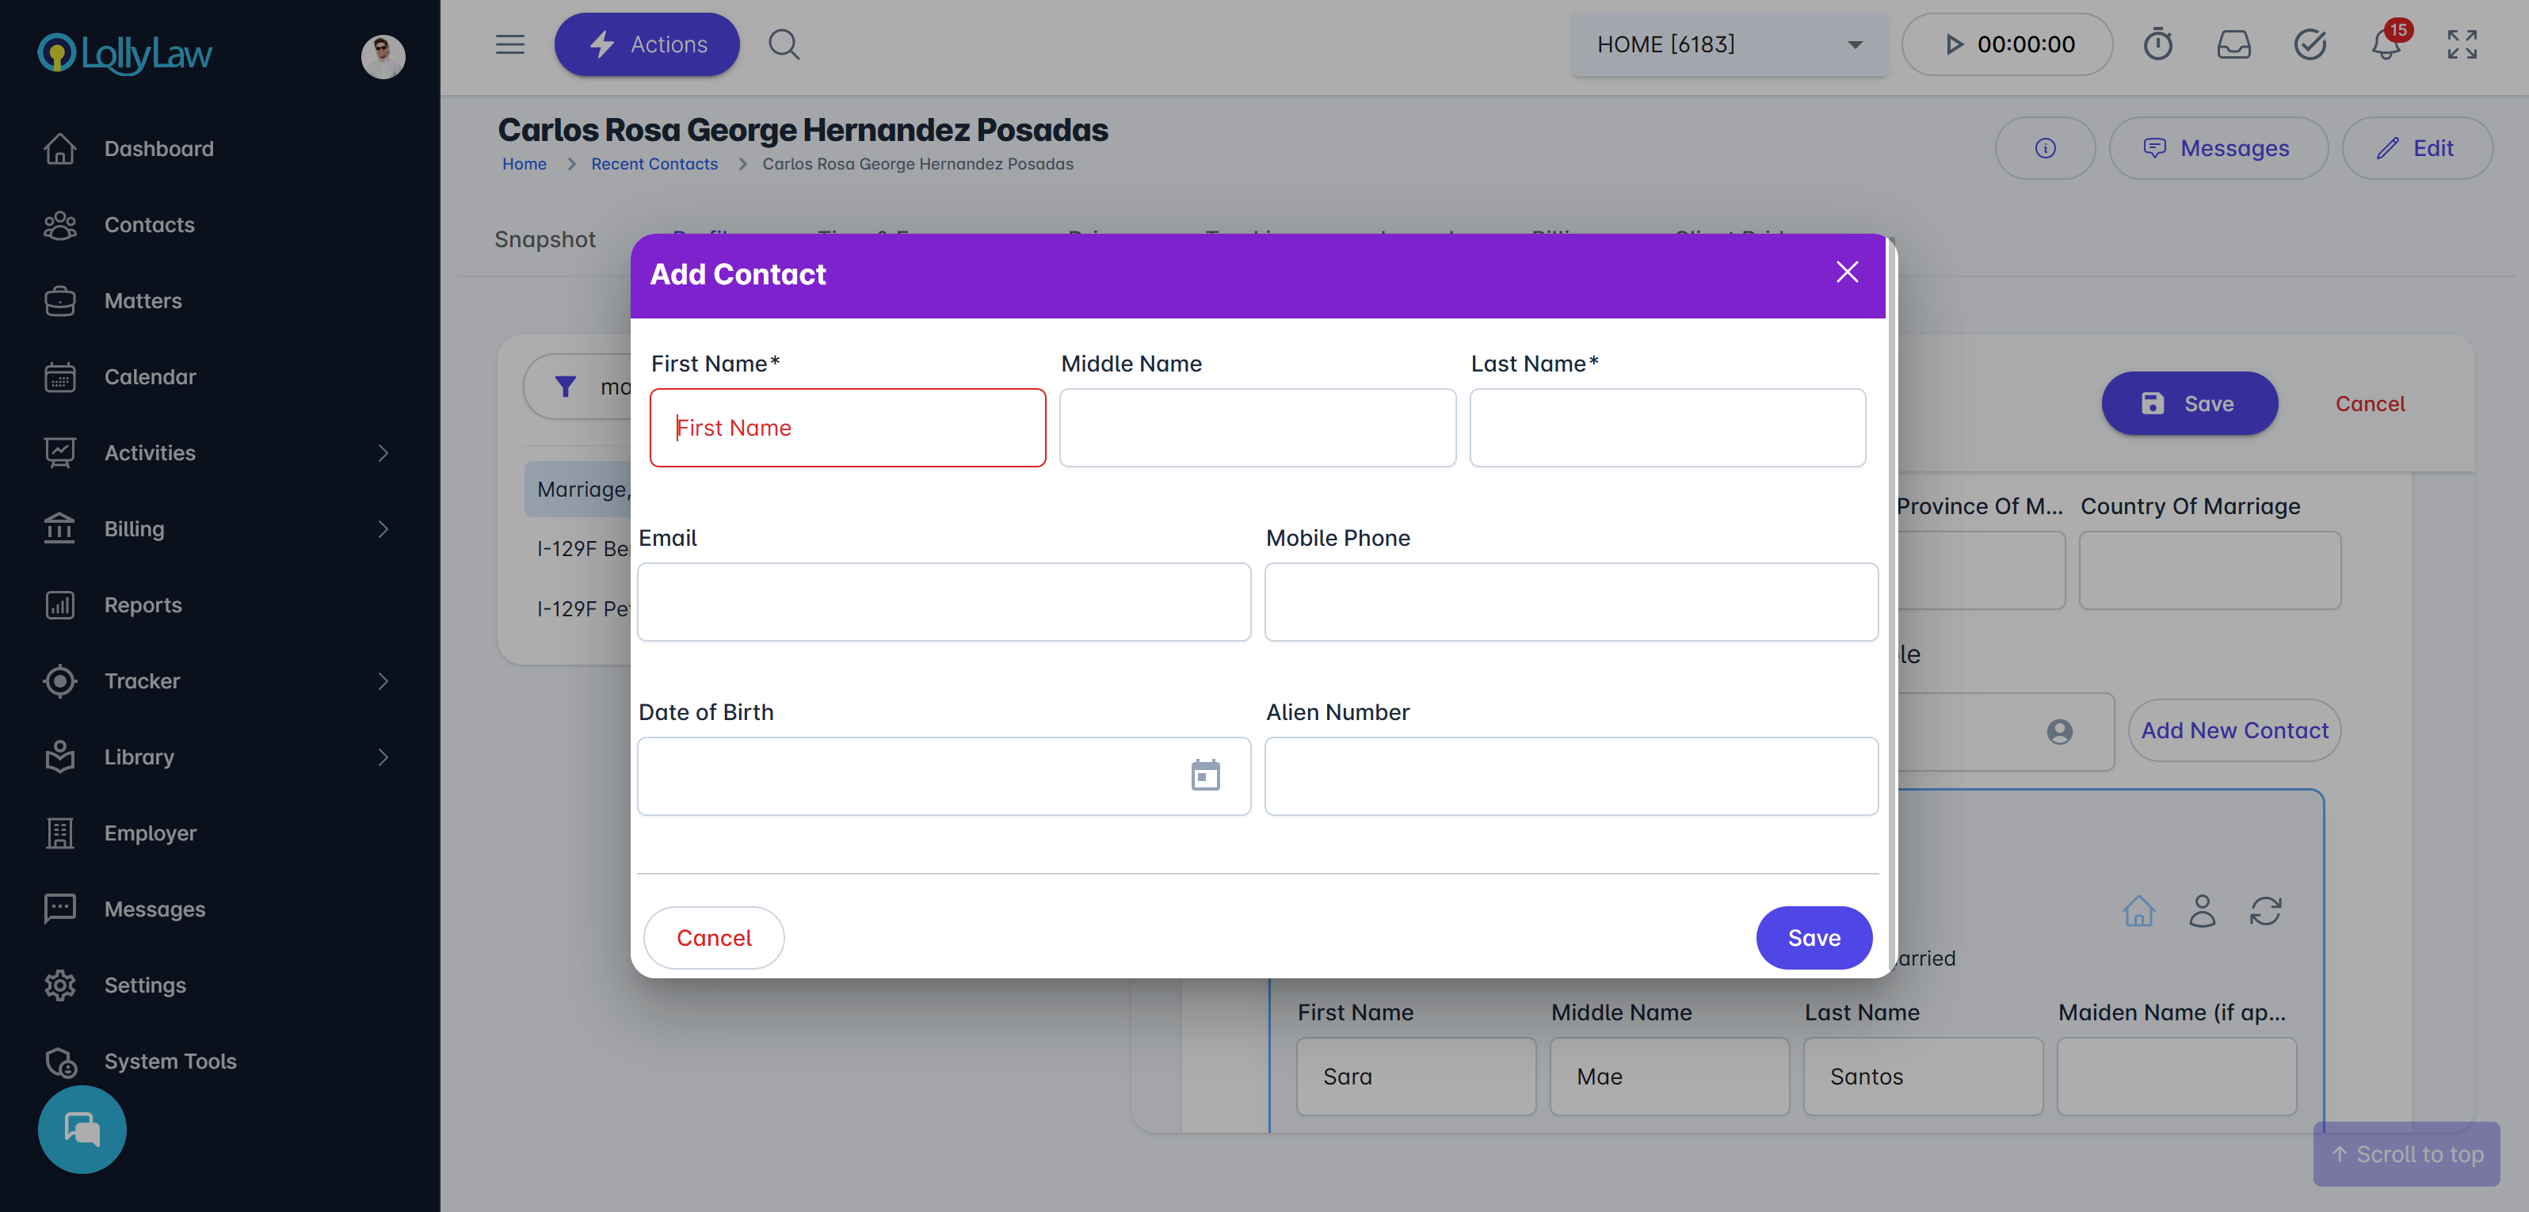Image resolution: width=2529 pixels, height=1212 pixels.
Task: Open the HOME [6183] dropdown
Action: click(1729, 44)
